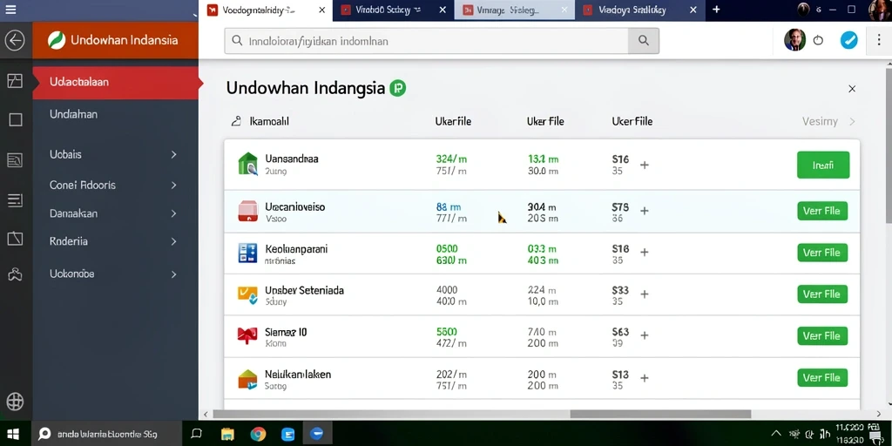Open the news page icon in left rail
Image resolution: width=892 pixels, height=446 pixels.
point(15,160)
